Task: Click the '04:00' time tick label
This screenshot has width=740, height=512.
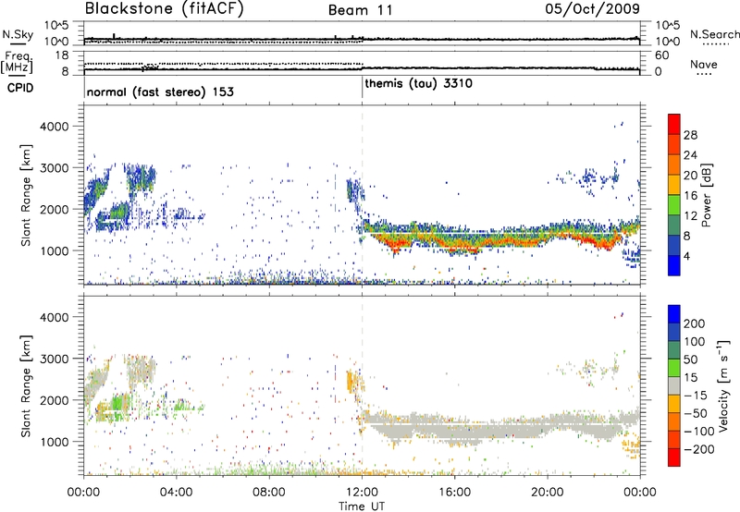Action: click(177, 492)
